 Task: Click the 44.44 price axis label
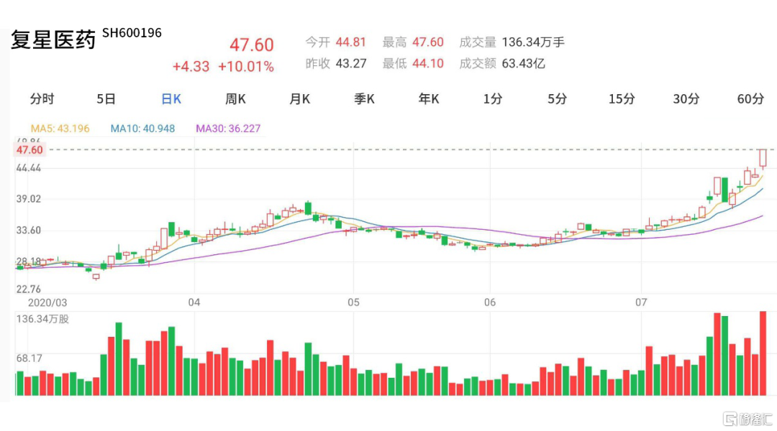29,168
